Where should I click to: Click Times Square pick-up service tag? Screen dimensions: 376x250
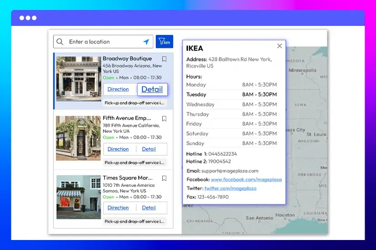click(134, 221)
